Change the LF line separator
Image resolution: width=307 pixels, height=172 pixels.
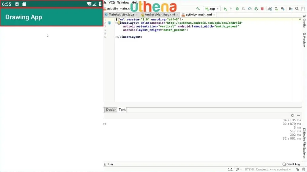tap(238, 169)
